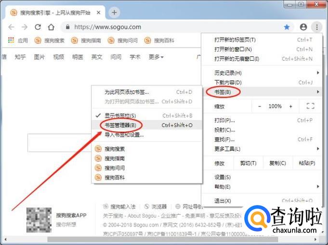Screen dimensions: 328x245
Task: Click the 搜狗输入法 footer link
Action: click(120, 206)
